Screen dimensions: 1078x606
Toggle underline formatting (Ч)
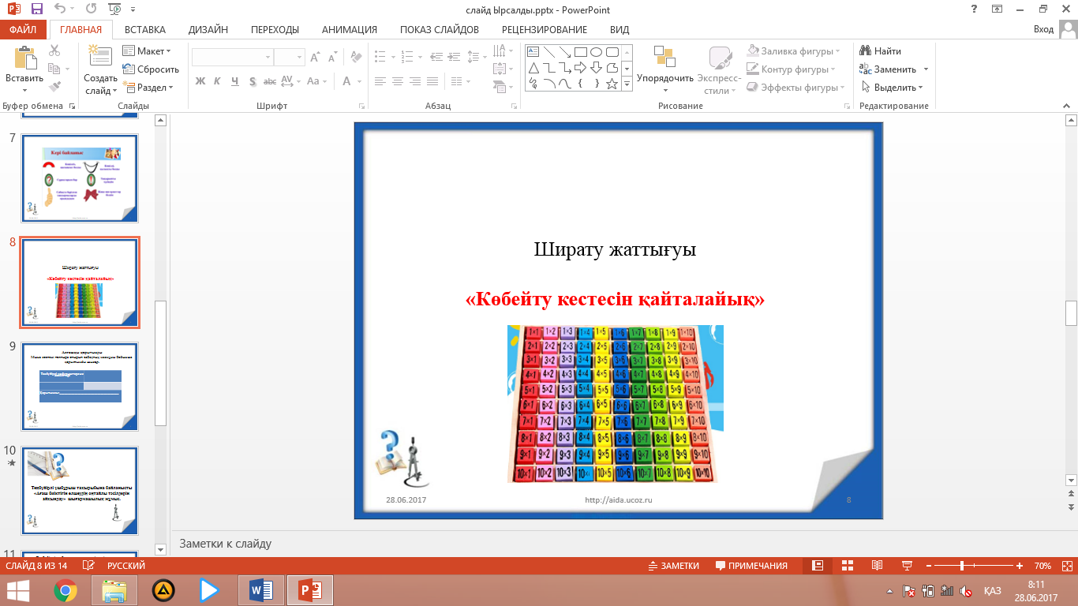[235, 81]
